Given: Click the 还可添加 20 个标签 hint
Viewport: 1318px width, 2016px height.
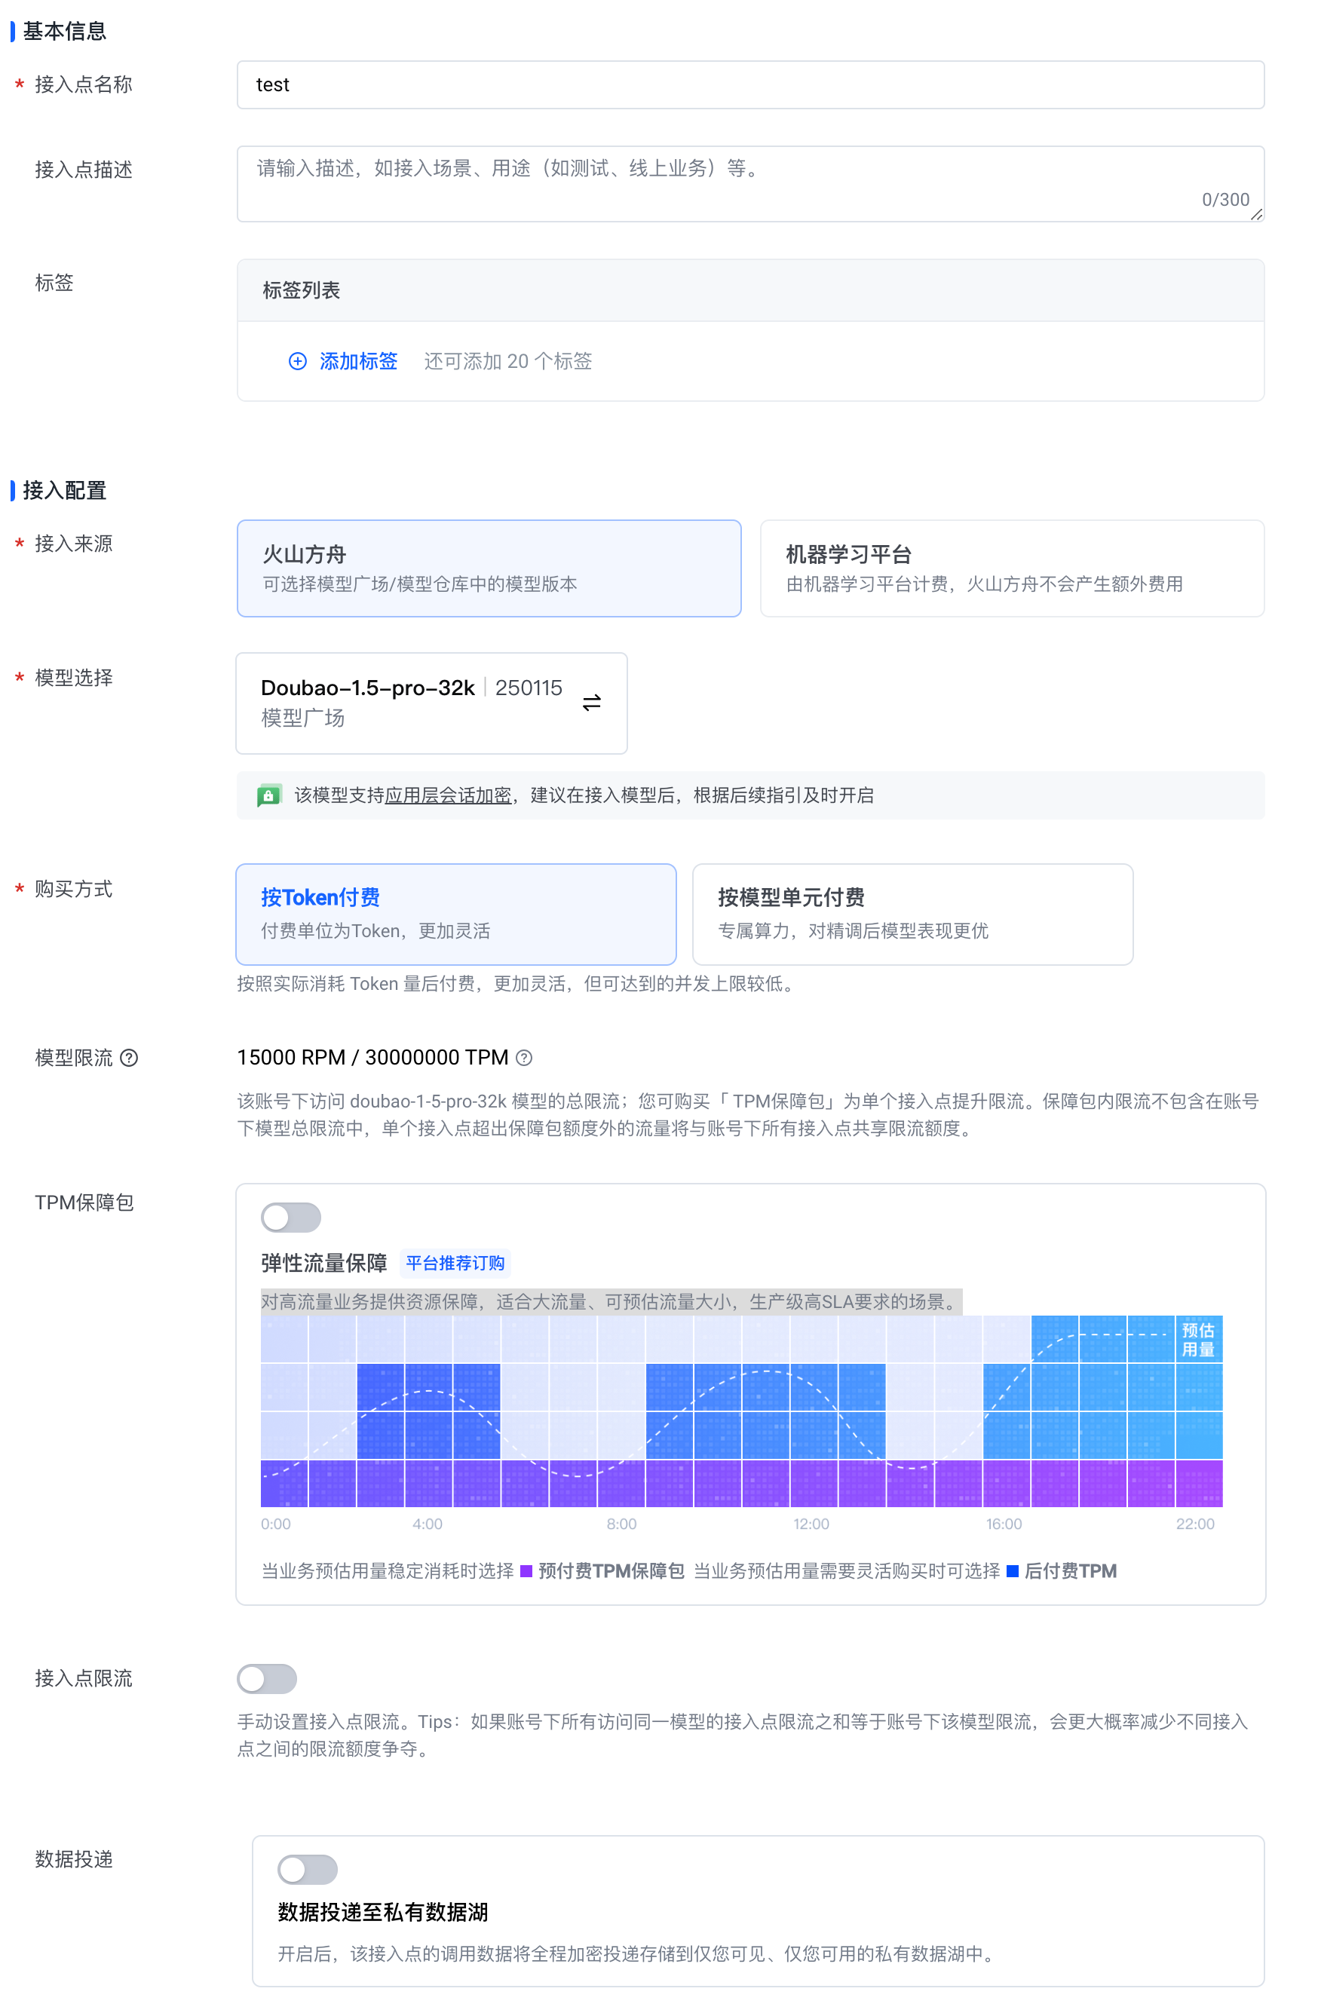Looking at the screenshot, I should (508, 362).
